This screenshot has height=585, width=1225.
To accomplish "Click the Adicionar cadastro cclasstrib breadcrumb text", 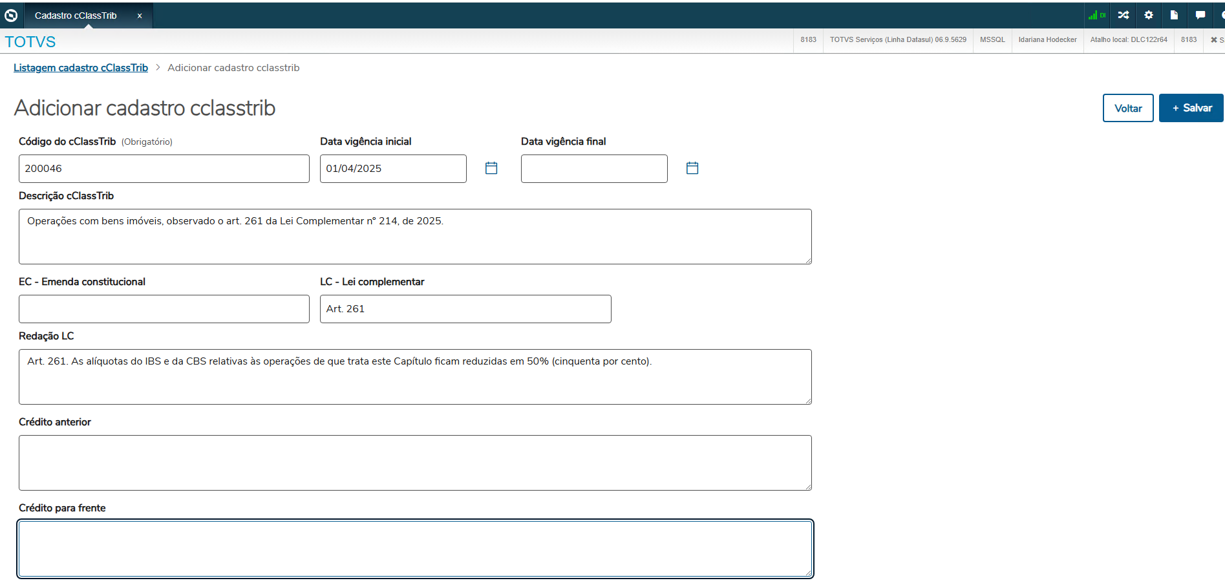I will point(233,68).
